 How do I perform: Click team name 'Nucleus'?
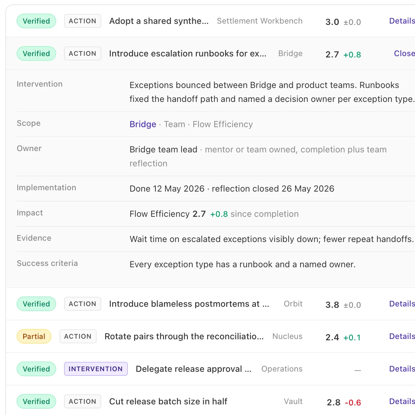coord(288,336)
